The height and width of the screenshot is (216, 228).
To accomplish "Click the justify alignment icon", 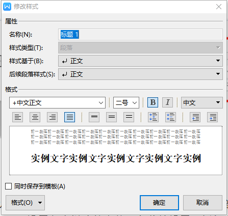I will point(70,117).
